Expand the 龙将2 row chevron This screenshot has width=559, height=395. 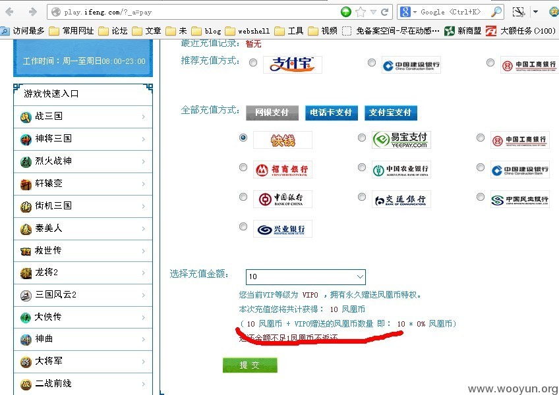pos(143,273)
